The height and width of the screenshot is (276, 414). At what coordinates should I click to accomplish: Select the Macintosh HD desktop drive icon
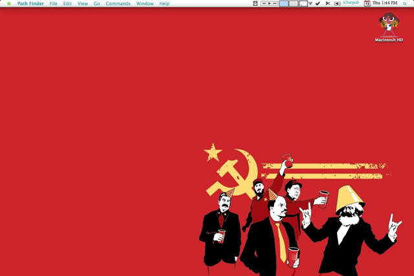(389, 25)
